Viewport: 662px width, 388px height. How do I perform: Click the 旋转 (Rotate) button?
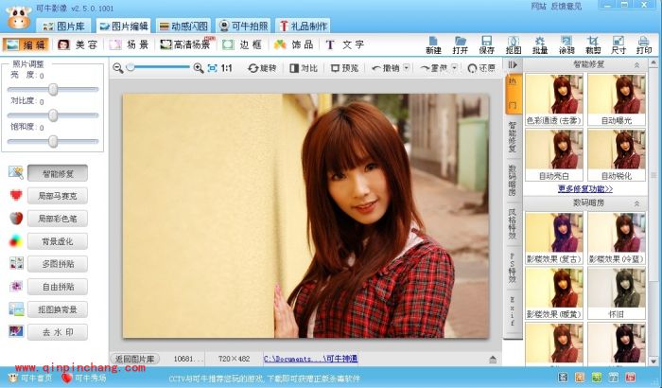[x=262, y=68]
